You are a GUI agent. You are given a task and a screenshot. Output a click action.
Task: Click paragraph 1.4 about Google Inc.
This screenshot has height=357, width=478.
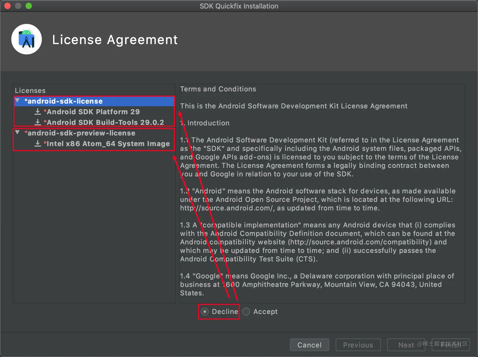(x=317, y=285)
